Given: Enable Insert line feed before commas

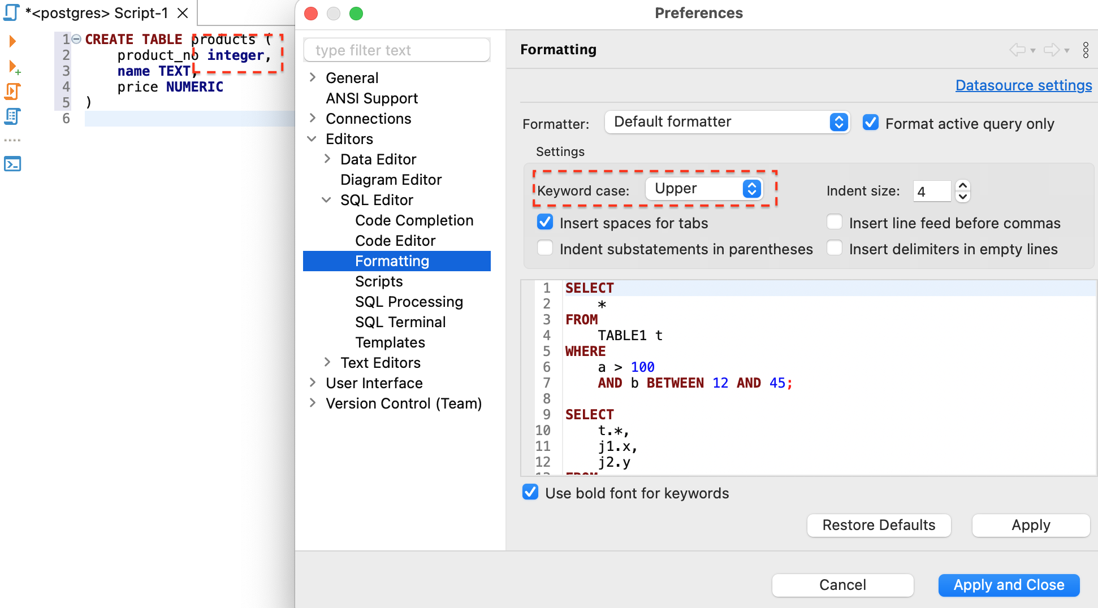Looking at the screenshot, I should [835, 222].
